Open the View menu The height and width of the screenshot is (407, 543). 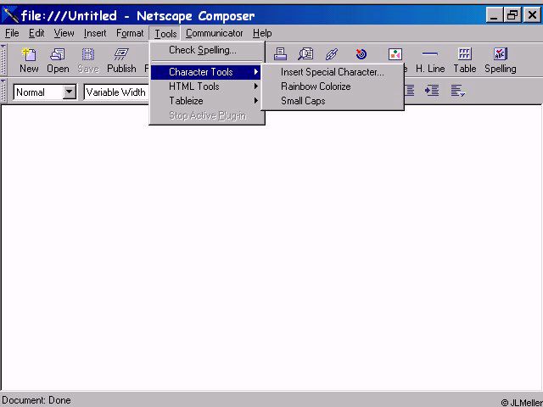[x=64, y=33]
